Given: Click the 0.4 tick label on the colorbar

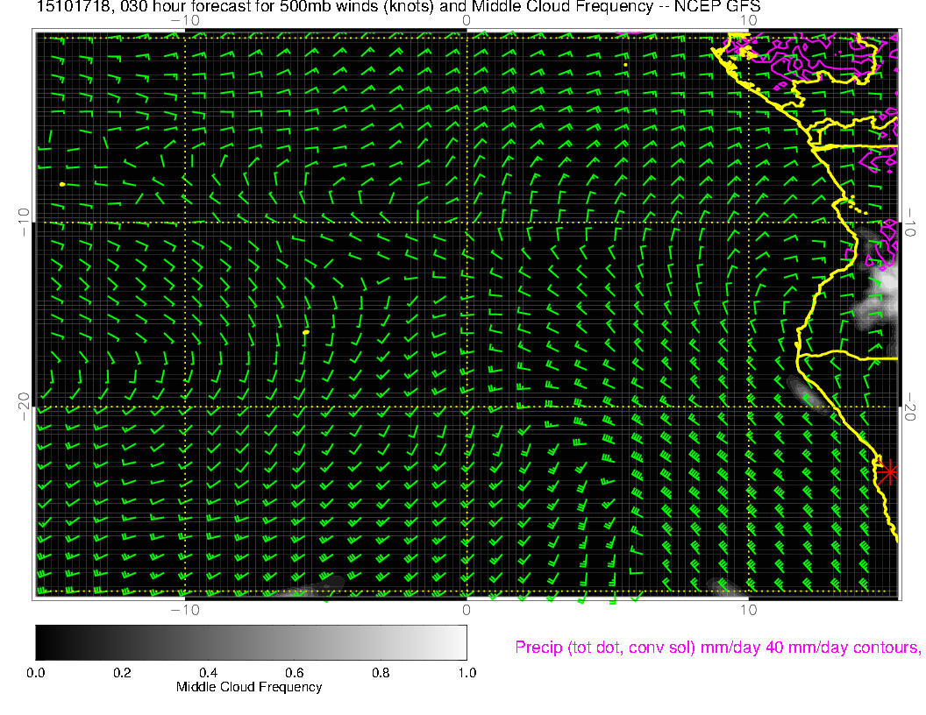Looking at the screenshot, I should click(207, 672).
